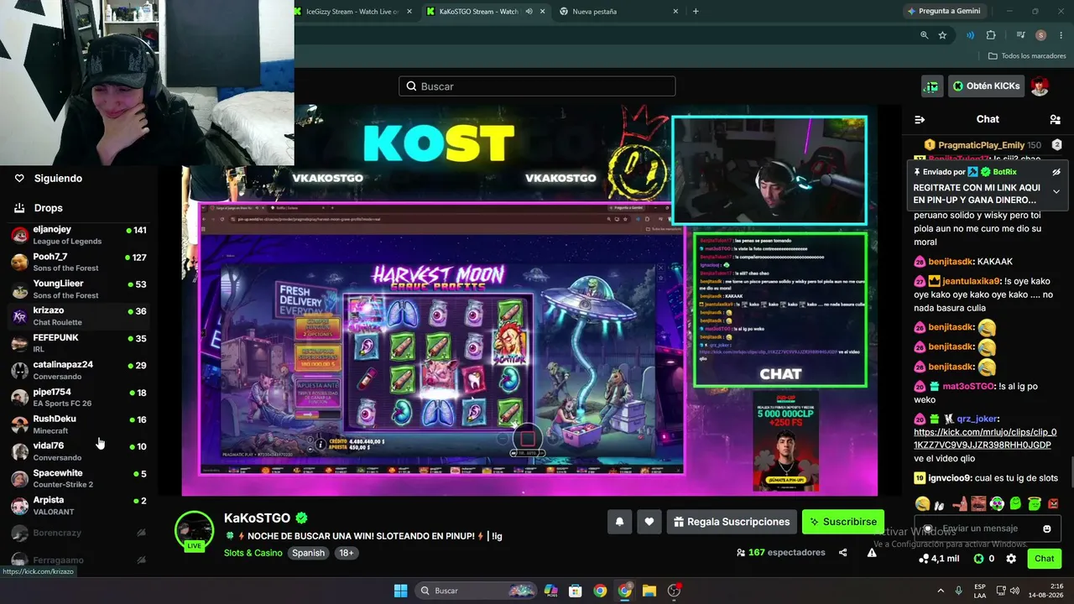Open Todos los marcadores folder
Image resolution: width=1074 pixels, height=604 pixels.
(1027, 56)
